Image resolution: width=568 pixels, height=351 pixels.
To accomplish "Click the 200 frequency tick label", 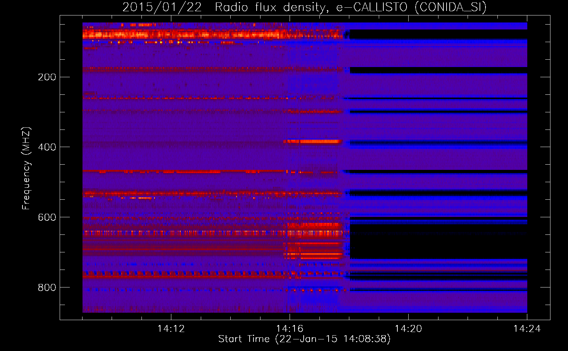I will click(x=47, y=77).
